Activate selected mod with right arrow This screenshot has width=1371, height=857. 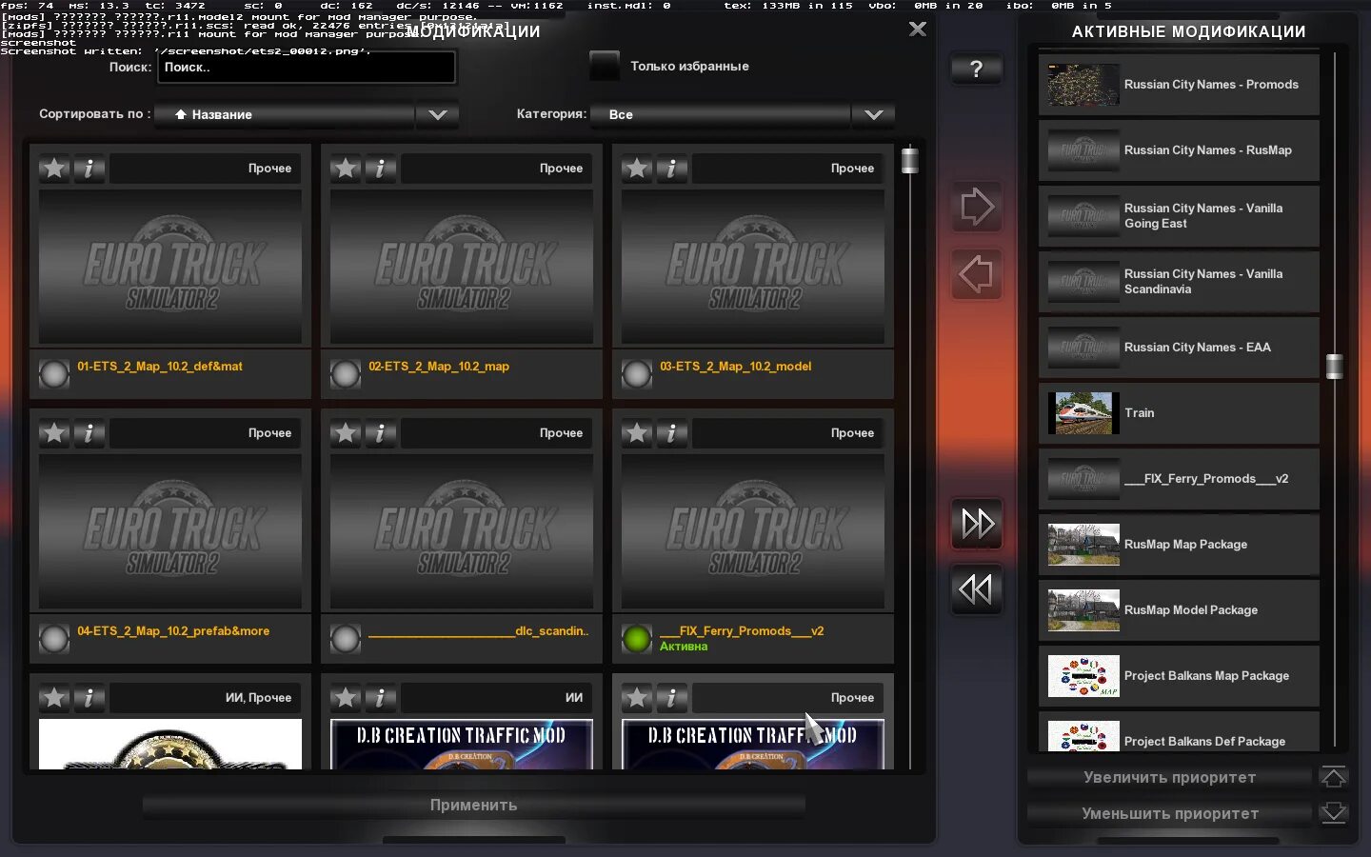click(976, 207)
